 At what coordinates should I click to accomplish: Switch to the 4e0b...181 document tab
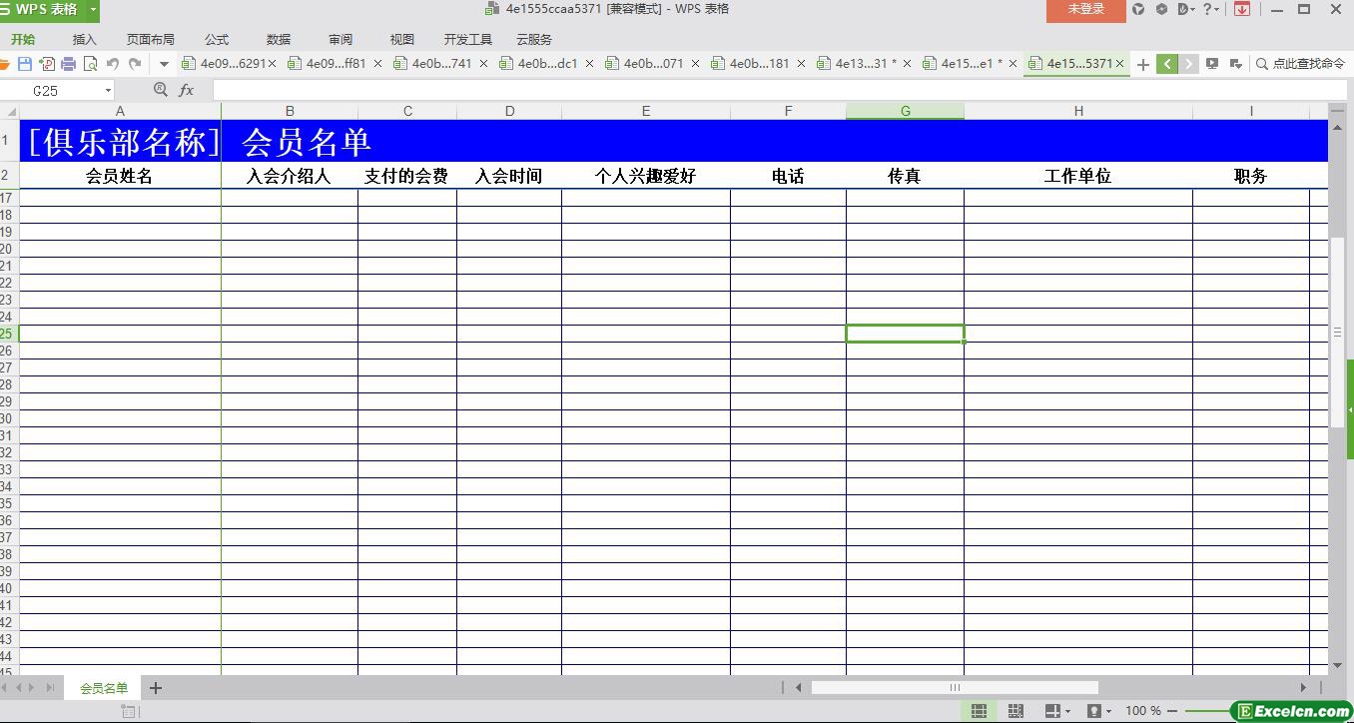point(759,64)
